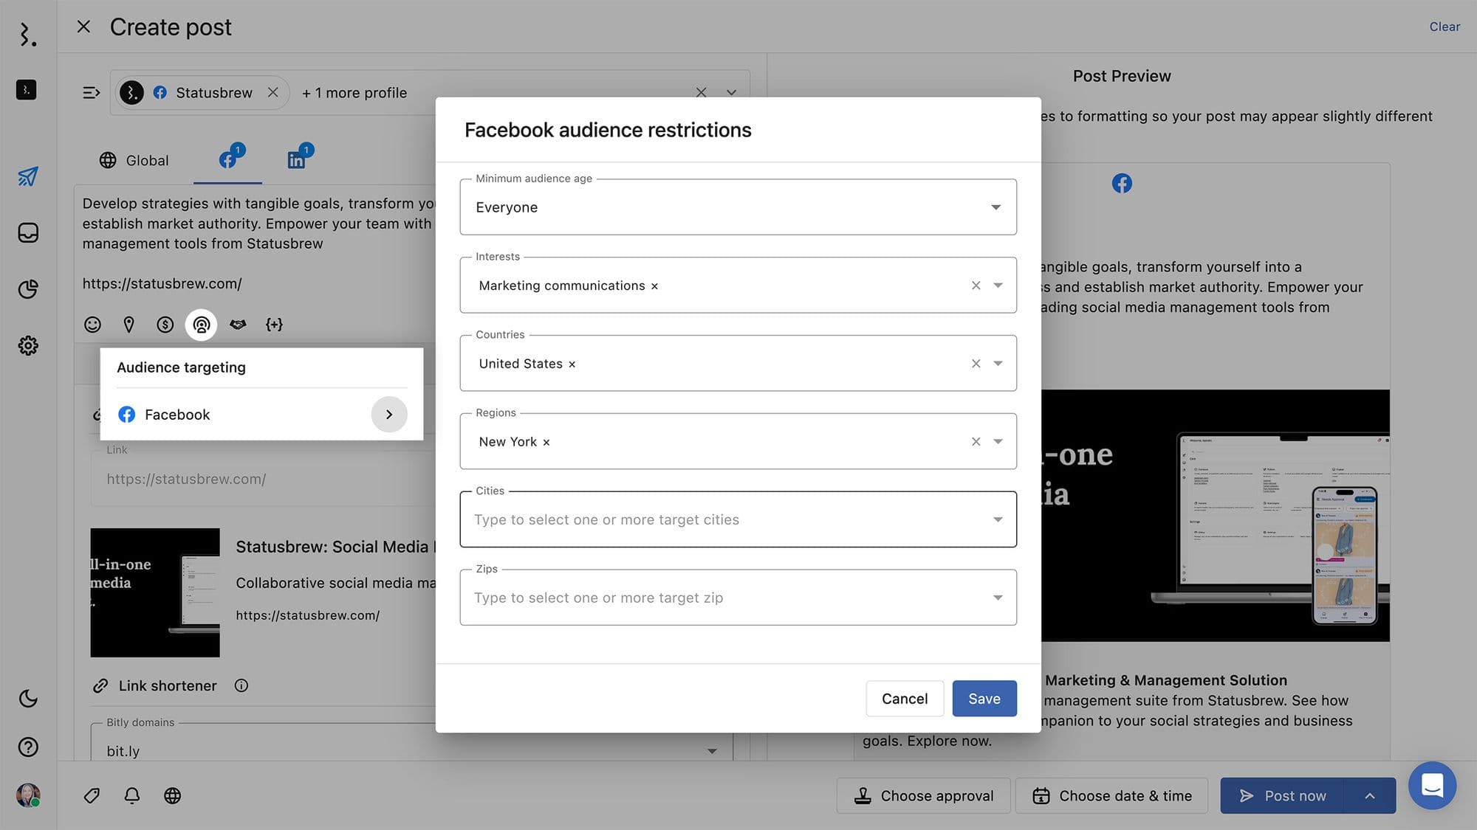This screenshot has width=1477, height=830.
Task: Open the Reports pie chart icon
Action: tap(28, 289)
